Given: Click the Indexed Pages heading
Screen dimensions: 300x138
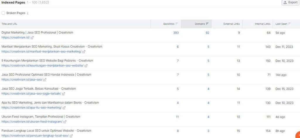Looking at the screenshot, I should [x=13, y=2].
